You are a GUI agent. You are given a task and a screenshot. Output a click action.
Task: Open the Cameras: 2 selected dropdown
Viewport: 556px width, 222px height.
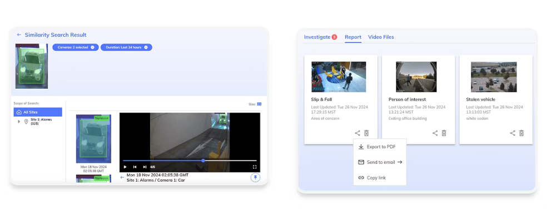[x=75, y=48]
